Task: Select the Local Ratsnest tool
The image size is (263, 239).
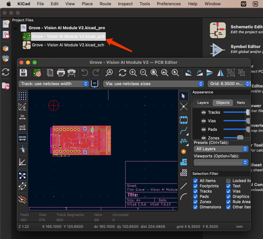Action: [184, 107]
